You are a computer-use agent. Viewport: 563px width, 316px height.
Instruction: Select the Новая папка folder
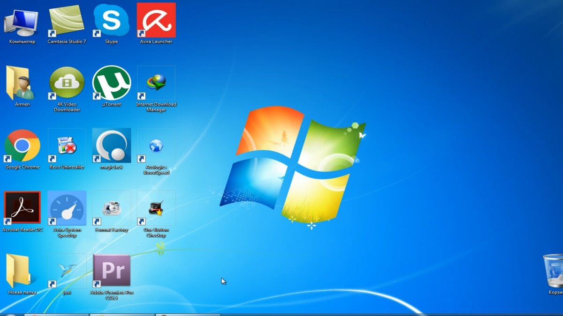coord(22,273)
